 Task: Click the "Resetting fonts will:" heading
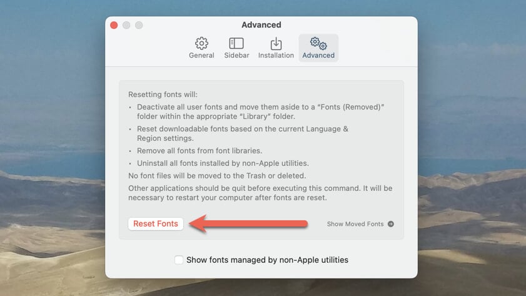[163, 94]
